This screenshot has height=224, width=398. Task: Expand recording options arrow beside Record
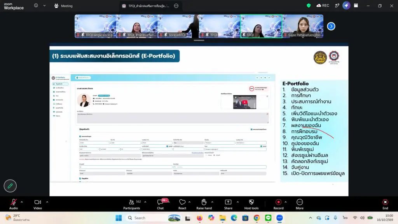tap(286, 202)
